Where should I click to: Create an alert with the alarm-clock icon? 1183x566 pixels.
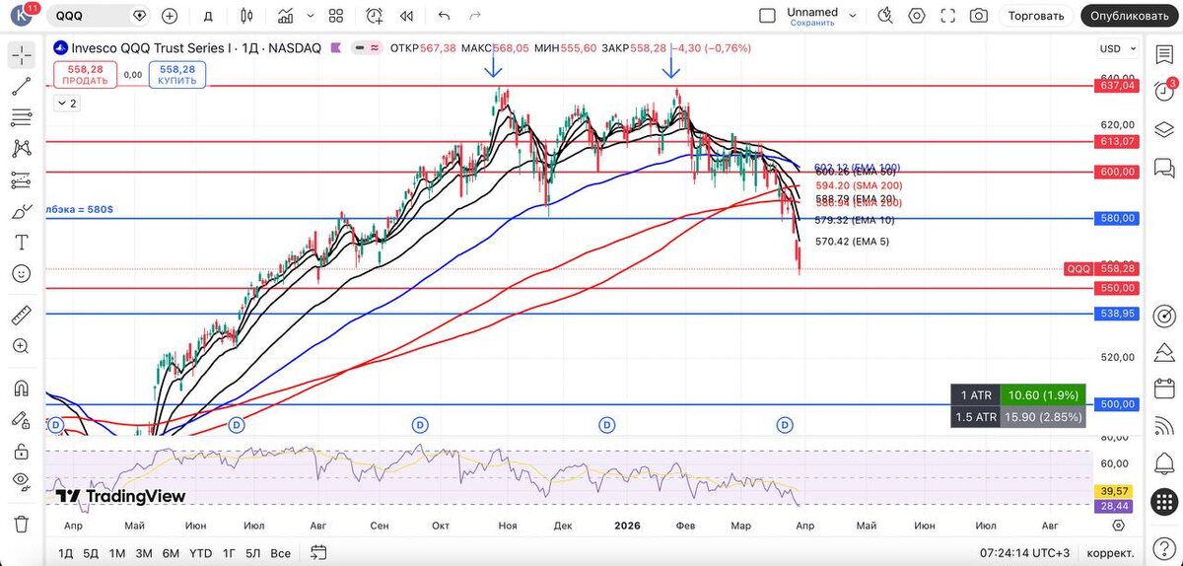tap(375, 16)
